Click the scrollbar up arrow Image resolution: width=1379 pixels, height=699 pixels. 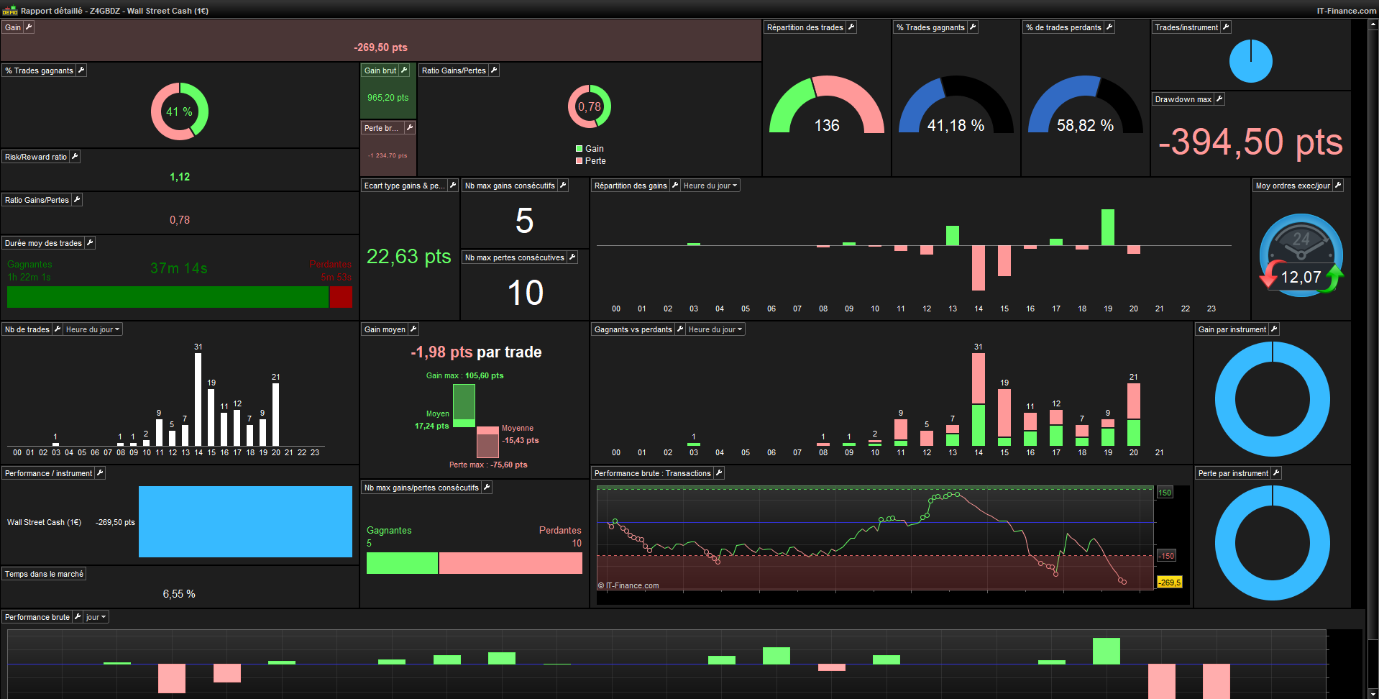(x=1373, y=24)
